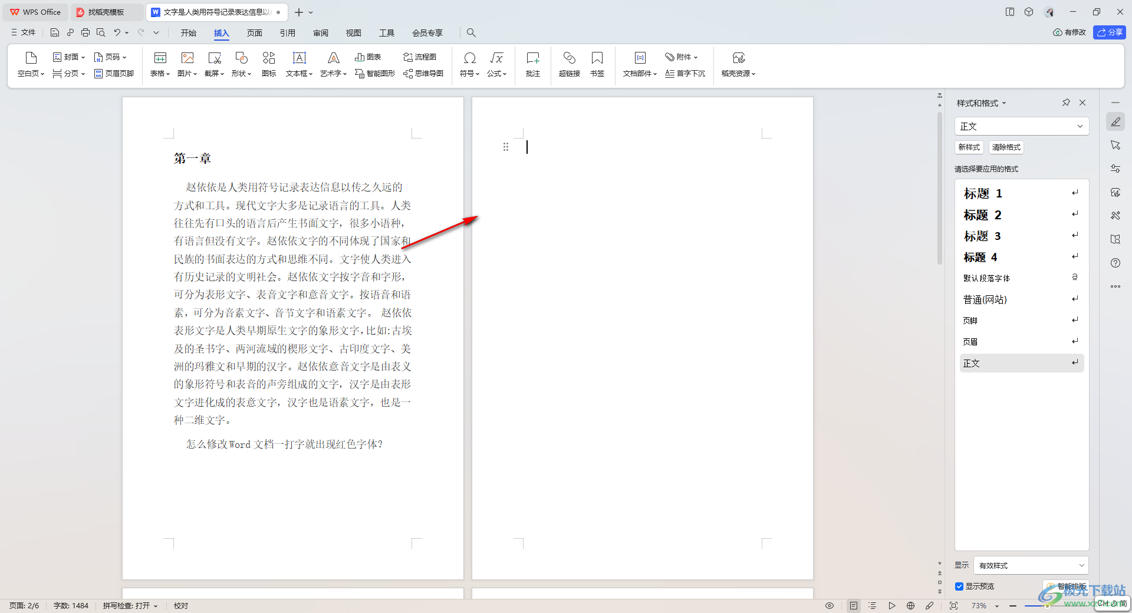The width and height of the screenshot is (1132, 613).
Task: Click the zoom out minus button
Action: click(1013, 606)
